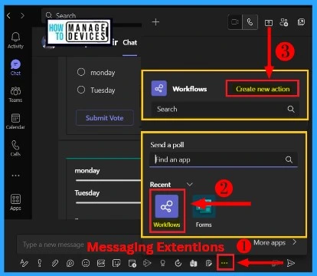
Task: Click the sidebar more-options ellipsis
Action: click(x=15, y=176)
